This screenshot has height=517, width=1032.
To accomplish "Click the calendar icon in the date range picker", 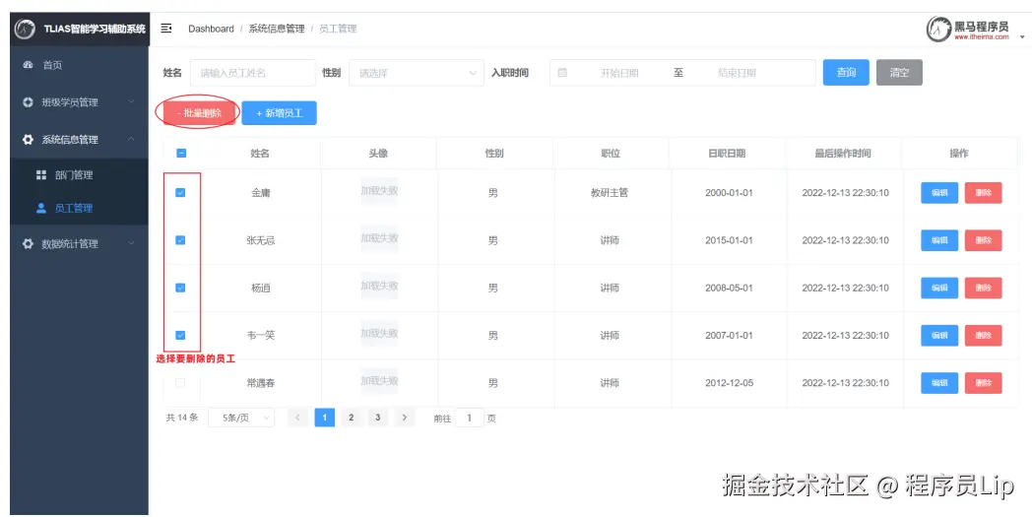I will [562, 73].
